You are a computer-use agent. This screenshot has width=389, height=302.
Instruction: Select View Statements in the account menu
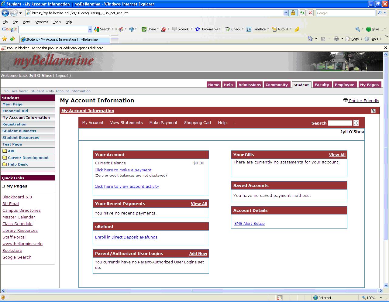pyautogui.click(x=126, y=123)
